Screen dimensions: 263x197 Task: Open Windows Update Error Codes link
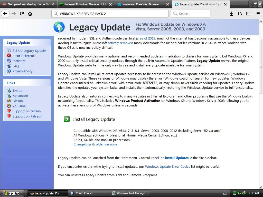[167, 166]
